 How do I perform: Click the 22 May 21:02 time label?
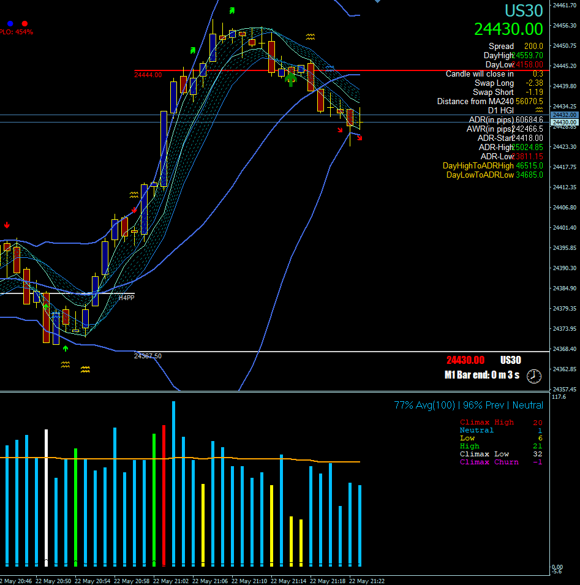[171, 581]
